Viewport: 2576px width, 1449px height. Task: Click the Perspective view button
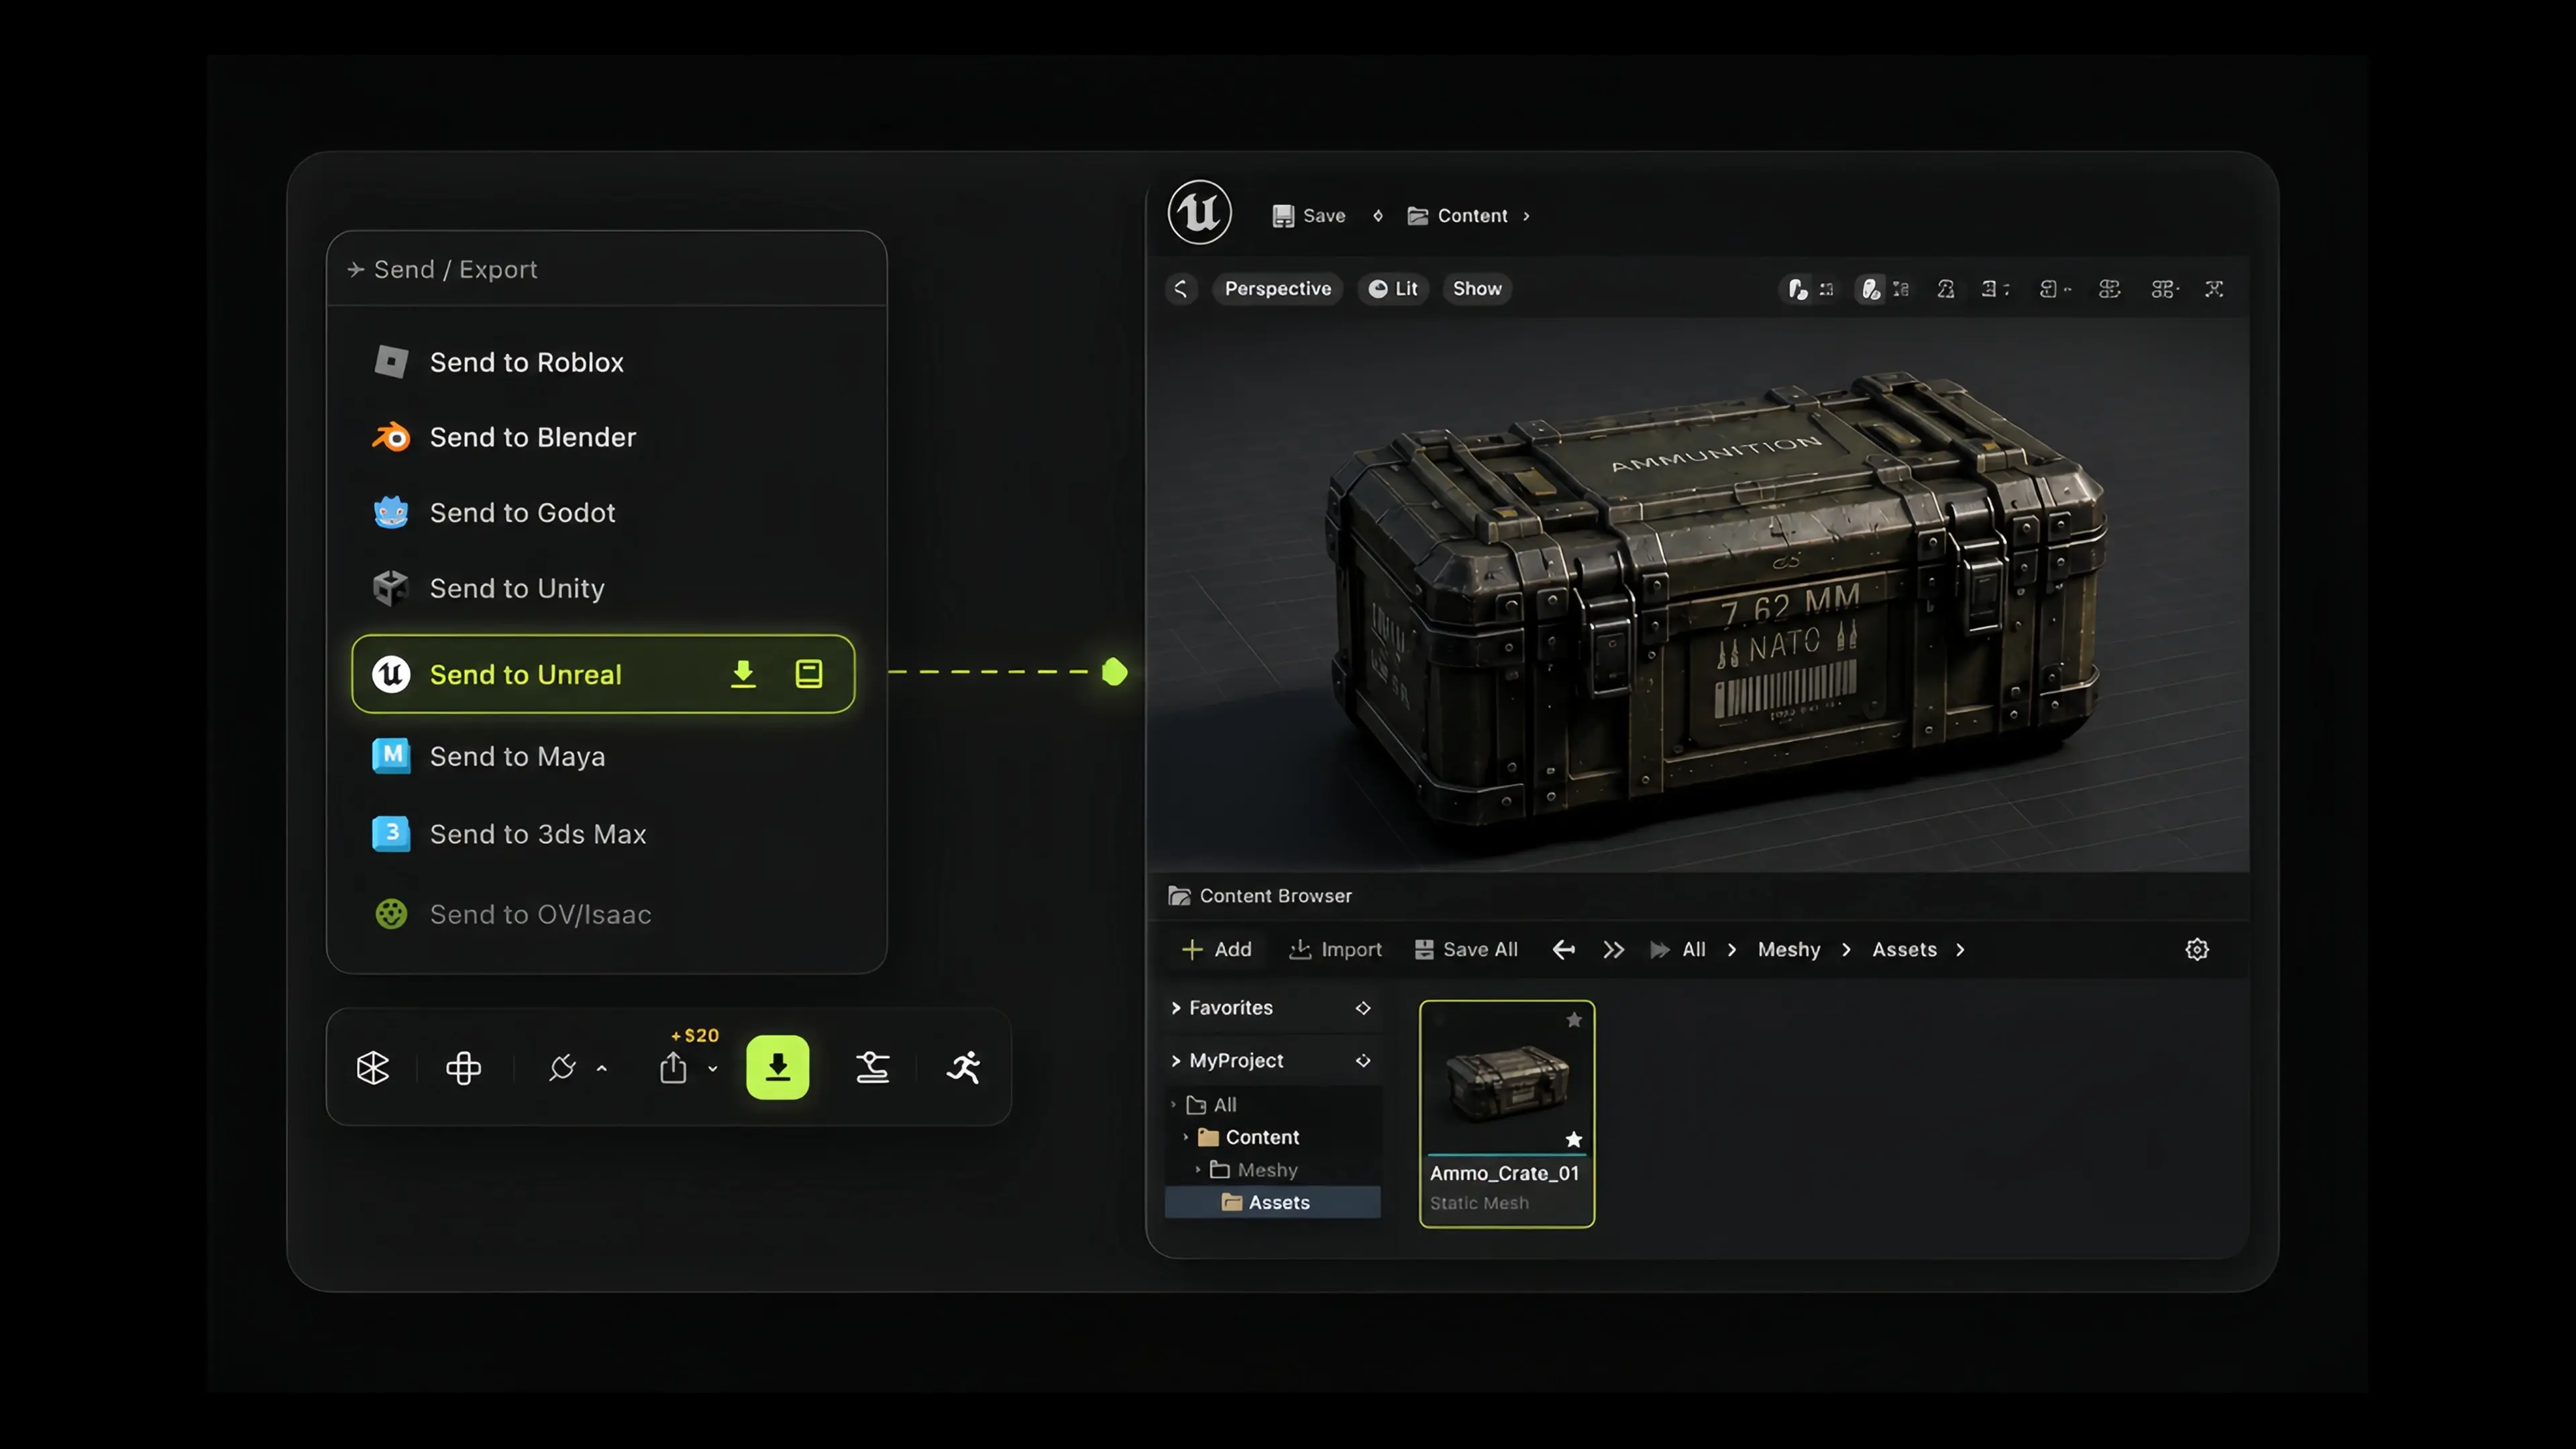coord(1278,289)
